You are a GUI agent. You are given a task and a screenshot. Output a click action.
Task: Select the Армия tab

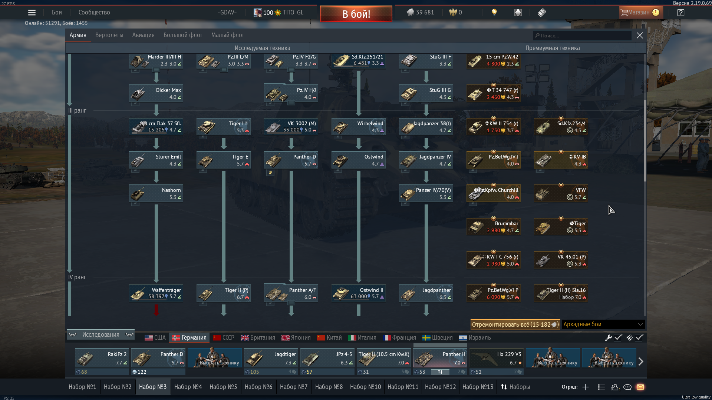click(78, 35)
